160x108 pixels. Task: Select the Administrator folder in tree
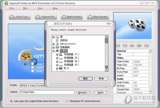click(67, 44)
